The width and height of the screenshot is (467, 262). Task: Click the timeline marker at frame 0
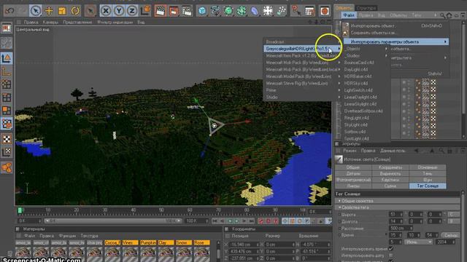[20, 210]
